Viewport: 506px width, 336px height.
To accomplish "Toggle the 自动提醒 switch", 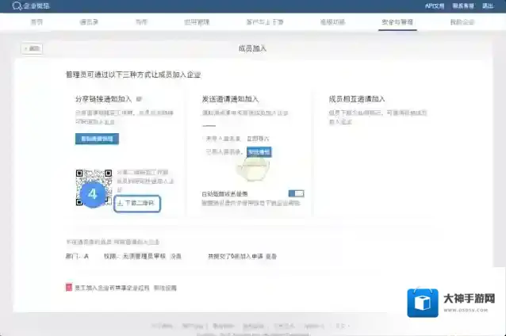I will pyautogui.click(x=296, y=193).
